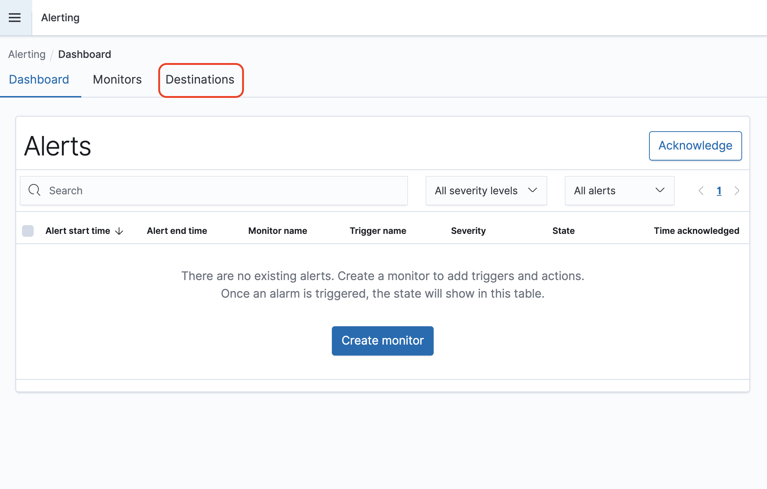Go to previous page arrow
Image resolution: width=767 pixels, height=489 pixels.
click(x=701, y=191)
